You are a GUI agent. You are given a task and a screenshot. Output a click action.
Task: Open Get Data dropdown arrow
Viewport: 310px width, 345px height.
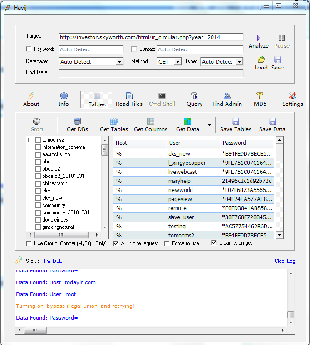[x=209, y=125]
